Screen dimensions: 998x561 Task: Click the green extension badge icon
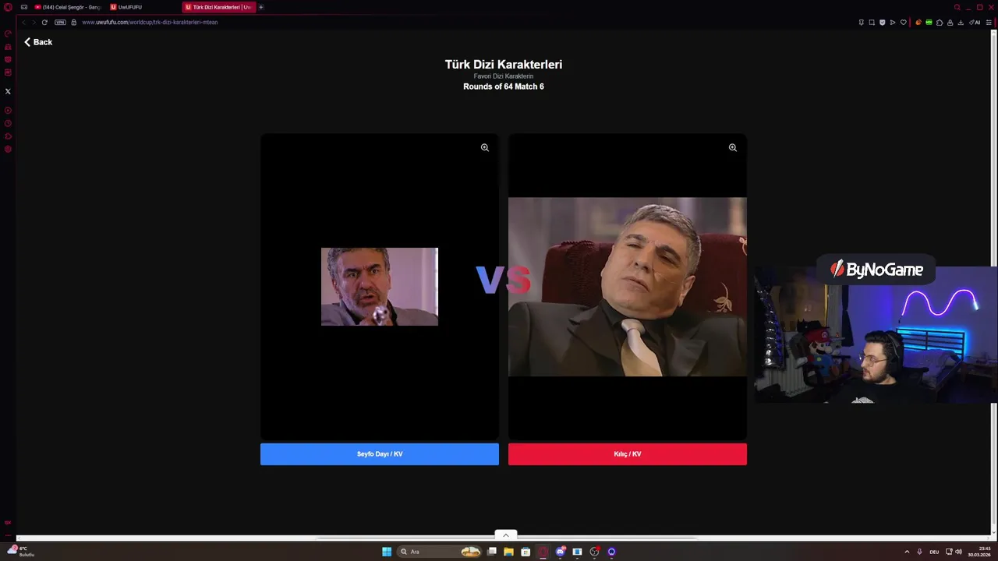coord(929,23)
